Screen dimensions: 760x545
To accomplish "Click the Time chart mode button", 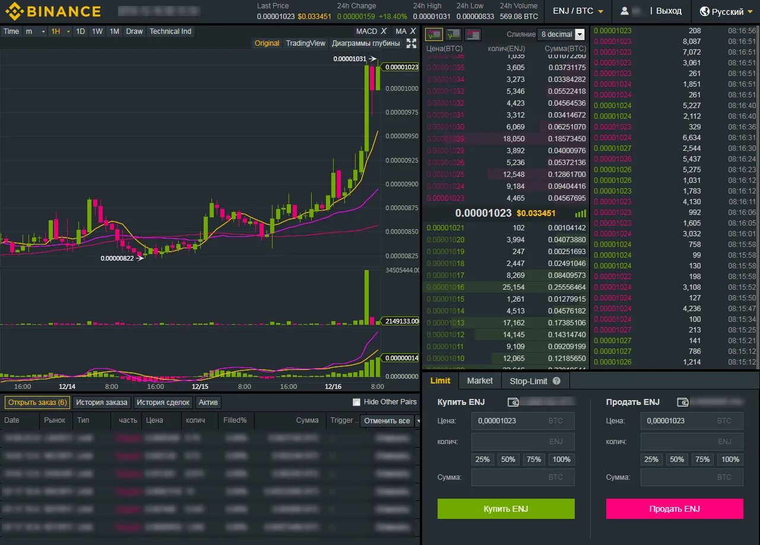I will pos(11,31).
